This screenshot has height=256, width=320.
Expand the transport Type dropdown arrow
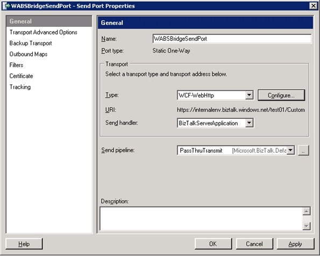pyautogui.click(x=249, y=95)
